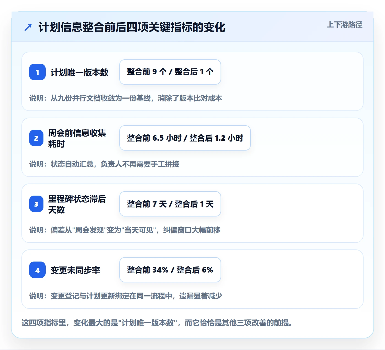This screenshot has width=385, height=350.
Task: Select the 整合前 9 个 / 整合后 1 个 value pill
Action: [x=170, y=72]
